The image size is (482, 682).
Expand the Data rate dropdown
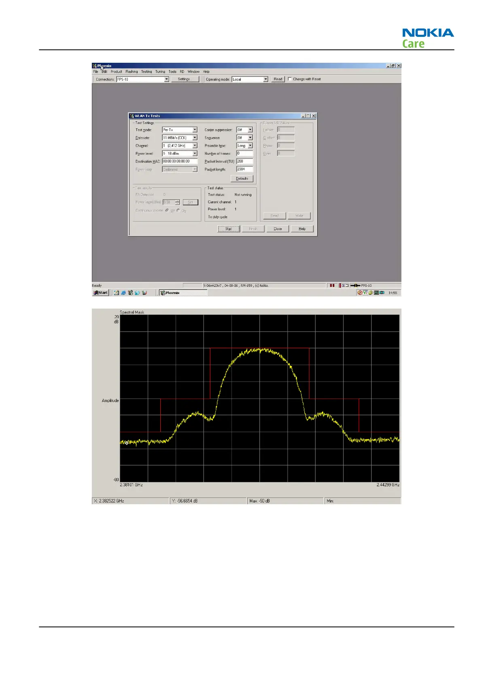195,138
